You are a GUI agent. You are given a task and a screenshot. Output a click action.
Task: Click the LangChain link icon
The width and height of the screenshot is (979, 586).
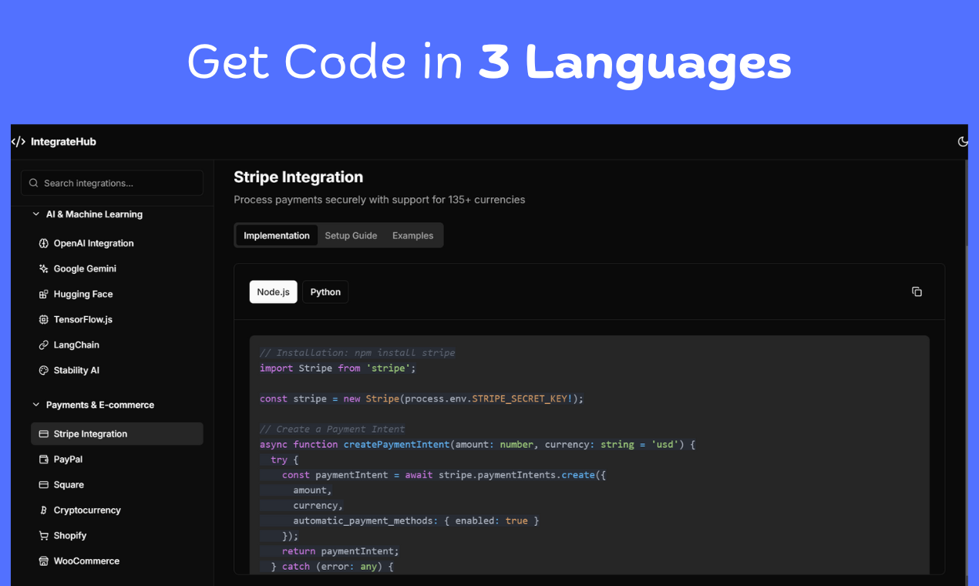pos(44,345)
